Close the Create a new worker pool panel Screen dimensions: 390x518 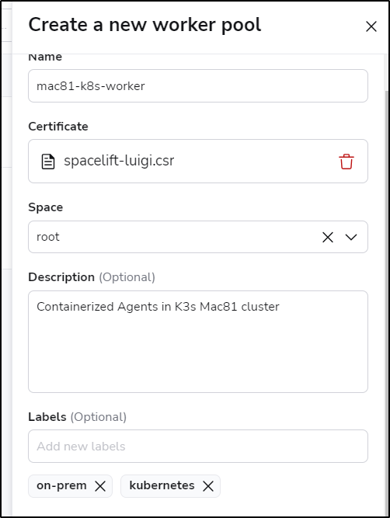[371, 26]
